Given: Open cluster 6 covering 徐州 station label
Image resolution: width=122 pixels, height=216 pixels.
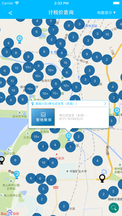Looking at the screenshot, I should pos(62,53).
